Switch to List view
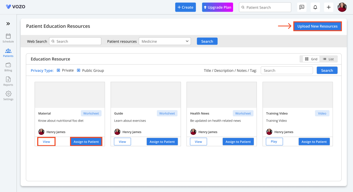353x192 pixels. [x=328, y=59]
